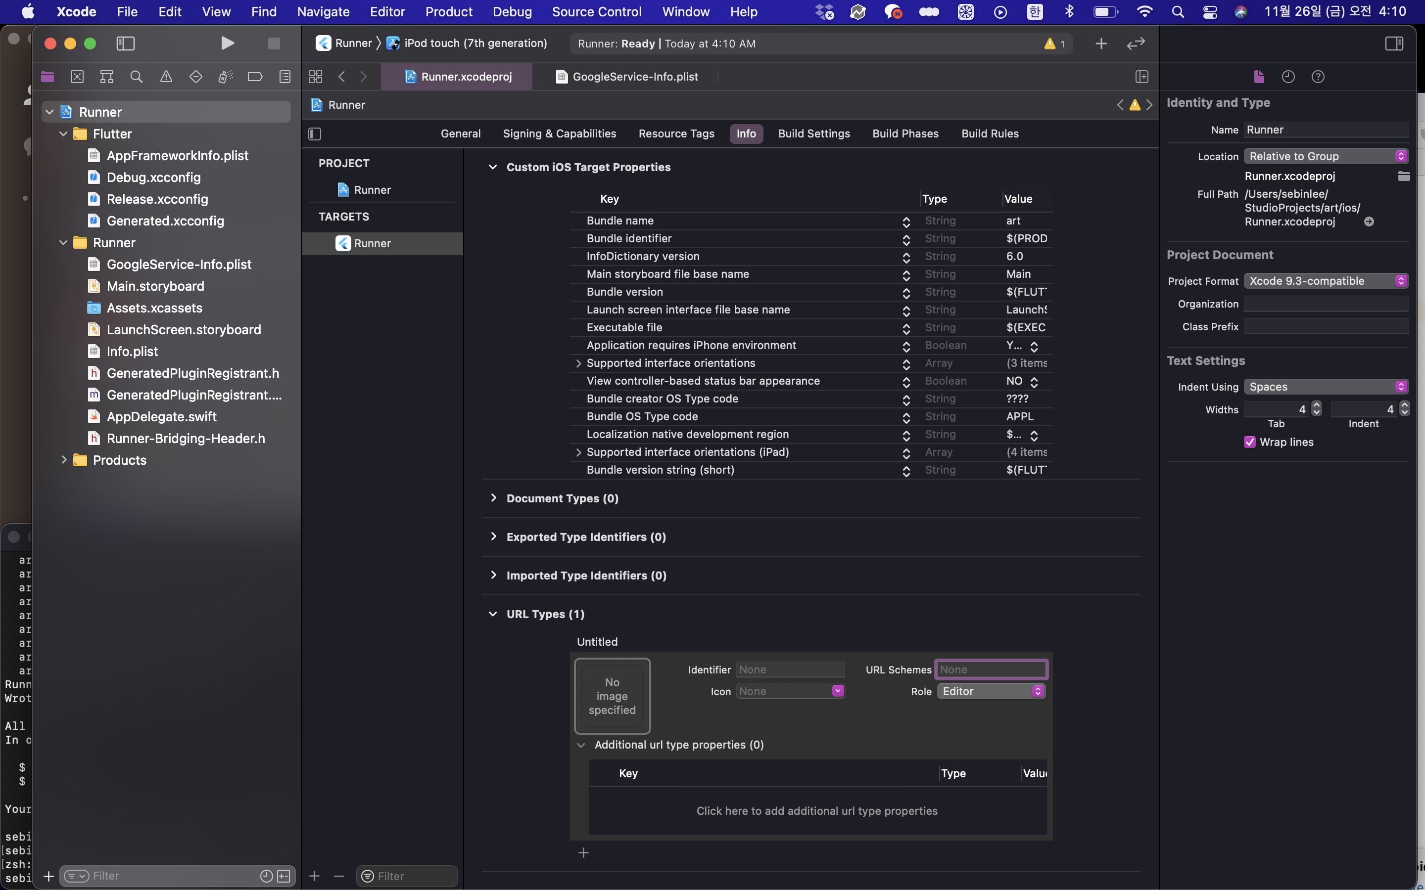Image resolution: width=1425 pixels, height=890 pixels.
Task: Toggle the right inspector panel visibility
Action: [x=1394, y=44]
